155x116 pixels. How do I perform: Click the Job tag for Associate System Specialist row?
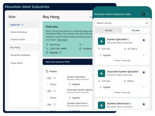tap(49, 91)
